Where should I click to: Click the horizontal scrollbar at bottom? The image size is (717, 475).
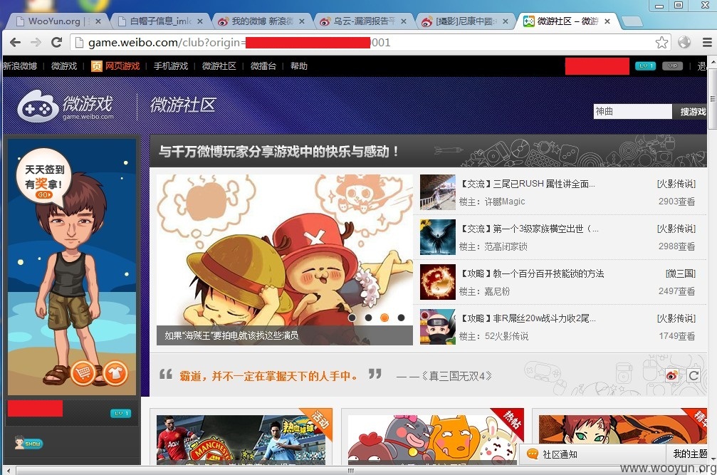352,471
